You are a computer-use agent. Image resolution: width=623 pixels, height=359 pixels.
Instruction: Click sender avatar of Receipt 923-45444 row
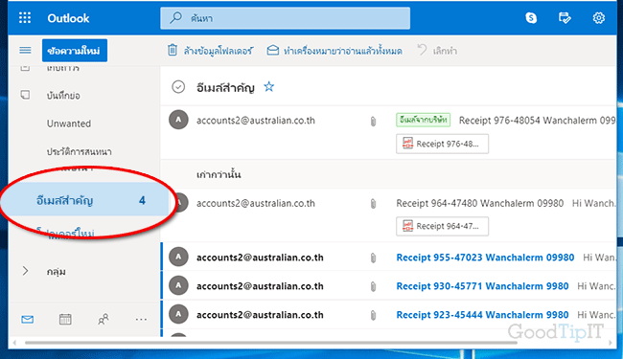178,314
